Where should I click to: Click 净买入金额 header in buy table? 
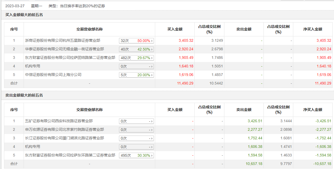point(313,29)
